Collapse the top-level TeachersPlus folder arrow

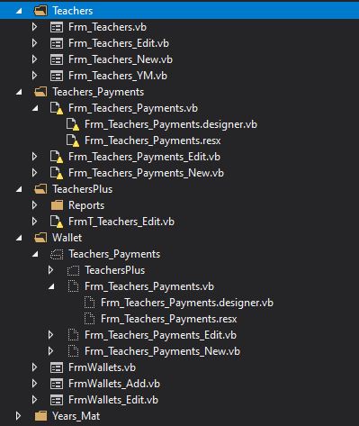point(19,189)
